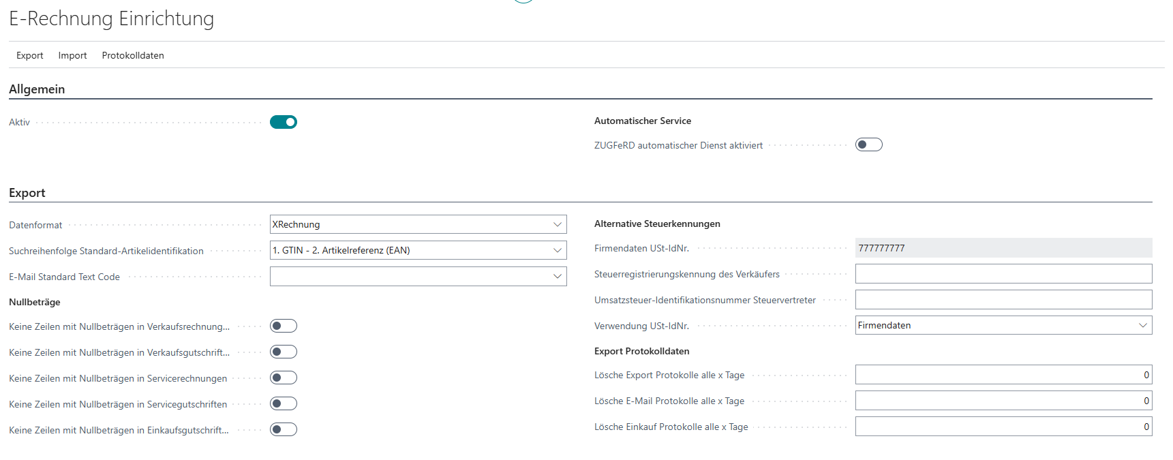Screen dimensions: 1173x460
Task: Enable Nullbeträge in Servicegutschriften switch
Action: [284, 403]
